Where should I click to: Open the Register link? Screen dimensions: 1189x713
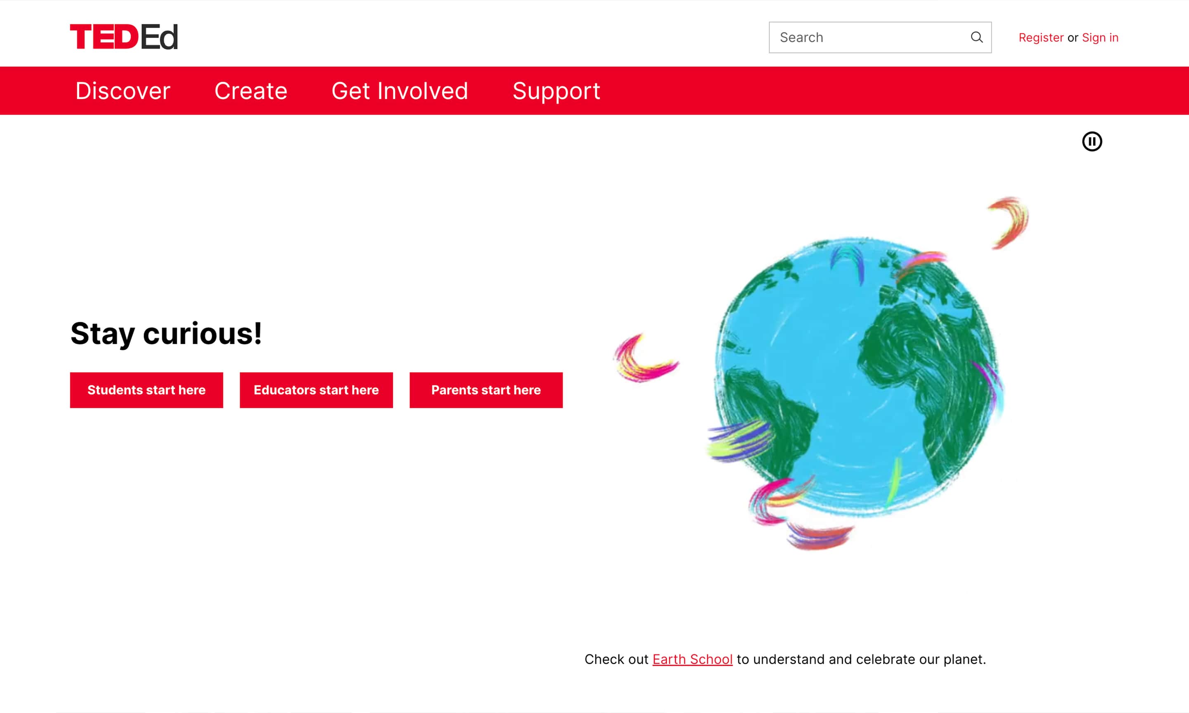coord(1040,38)
